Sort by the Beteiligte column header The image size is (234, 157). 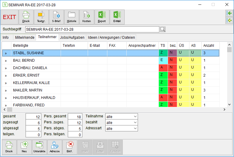36,46
